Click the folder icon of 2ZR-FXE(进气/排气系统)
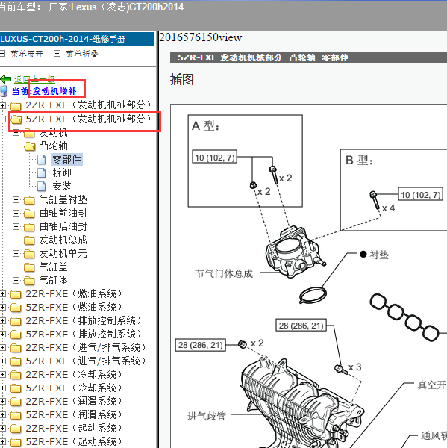The width and height of the screenshot is (447, 448). 16,348
